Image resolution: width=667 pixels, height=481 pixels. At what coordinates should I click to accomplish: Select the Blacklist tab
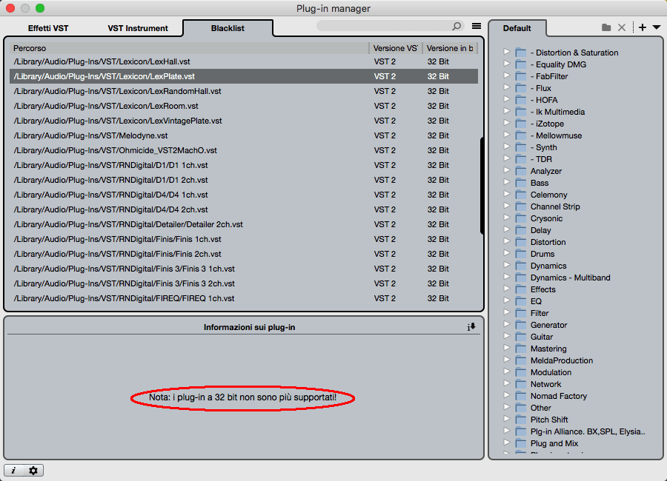(228, 28)
